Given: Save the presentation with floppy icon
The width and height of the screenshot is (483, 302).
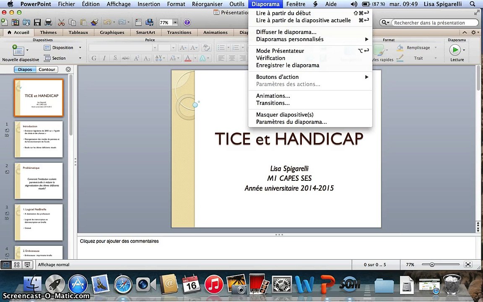Looking at the screenshot, I should tap(37, 22).
